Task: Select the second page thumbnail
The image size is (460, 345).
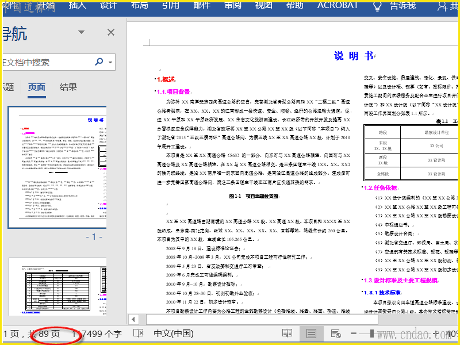Action: click(58, 287)
